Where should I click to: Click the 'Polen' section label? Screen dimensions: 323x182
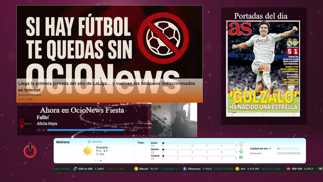141,143
